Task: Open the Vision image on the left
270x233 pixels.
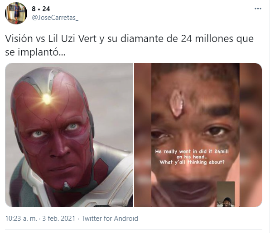Action: tap(69, 135)
